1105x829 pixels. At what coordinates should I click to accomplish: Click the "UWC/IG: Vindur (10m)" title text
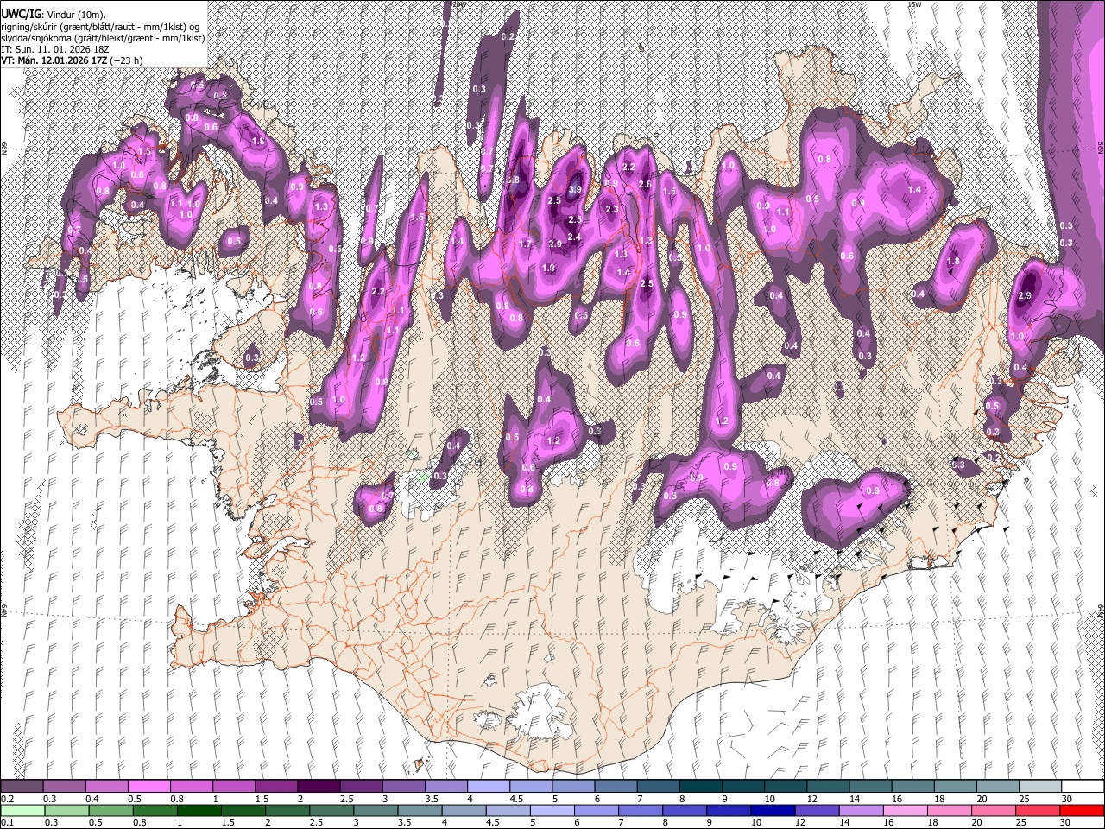tap(54, 15)
